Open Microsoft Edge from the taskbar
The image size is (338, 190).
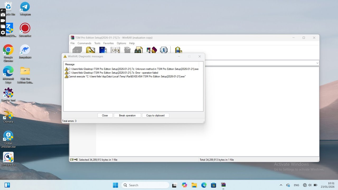pos(204,185)
